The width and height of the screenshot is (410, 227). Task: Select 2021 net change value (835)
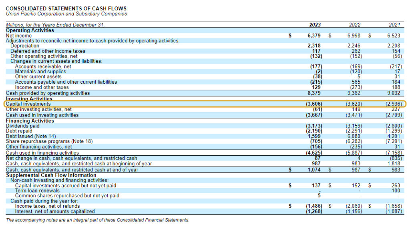[396, 158]
